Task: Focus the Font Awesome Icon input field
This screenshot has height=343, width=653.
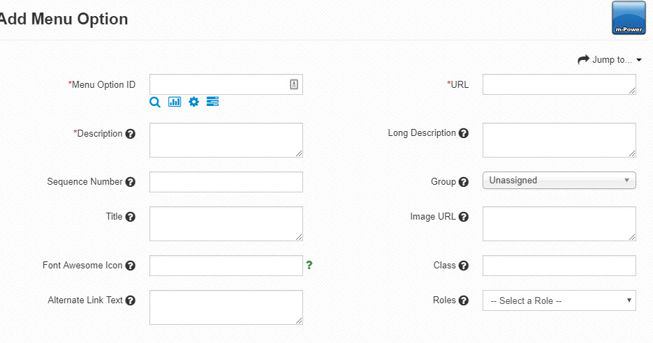Action: [226, 266]
